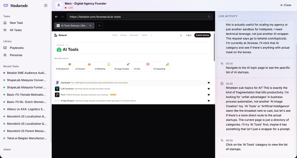Click the AutoScaled startup name
The image size is (297, 158).
coord(65,83)
